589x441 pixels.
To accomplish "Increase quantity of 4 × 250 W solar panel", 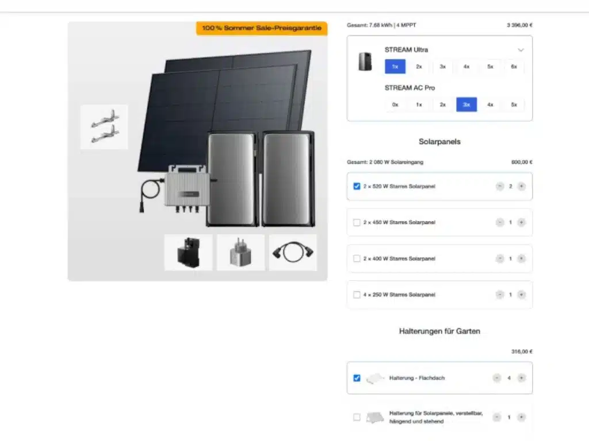I will pos(521,295).
